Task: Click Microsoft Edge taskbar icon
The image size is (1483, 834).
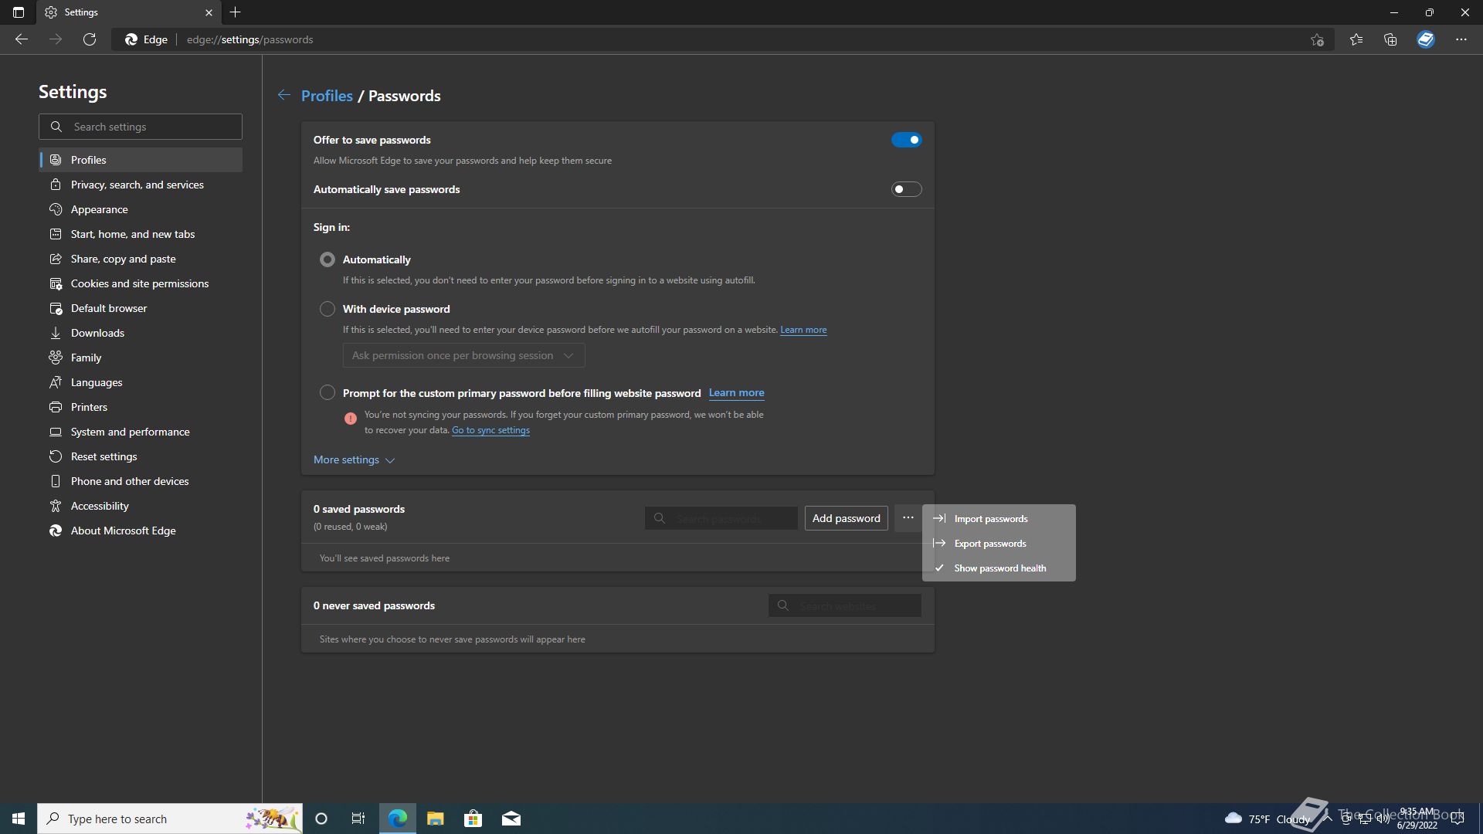Action: pos(398,819)
